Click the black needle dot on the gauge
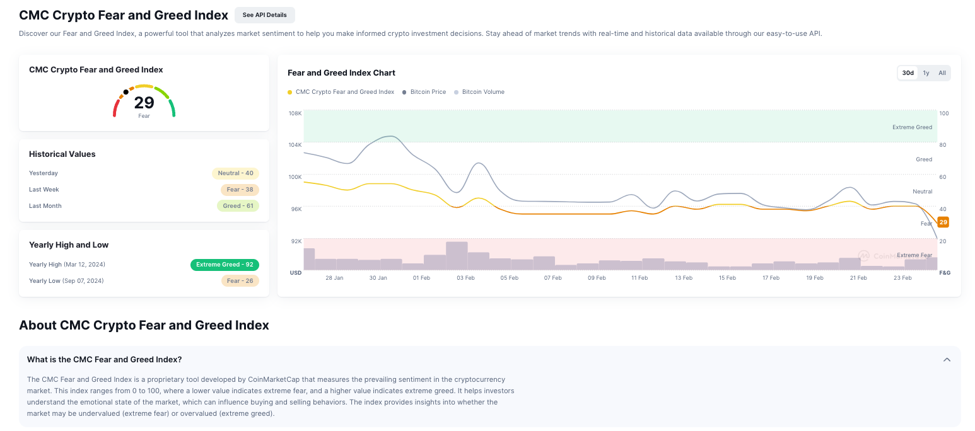Image resolution: width=975 pixels, height=431 pixels. tap(126, 92)
